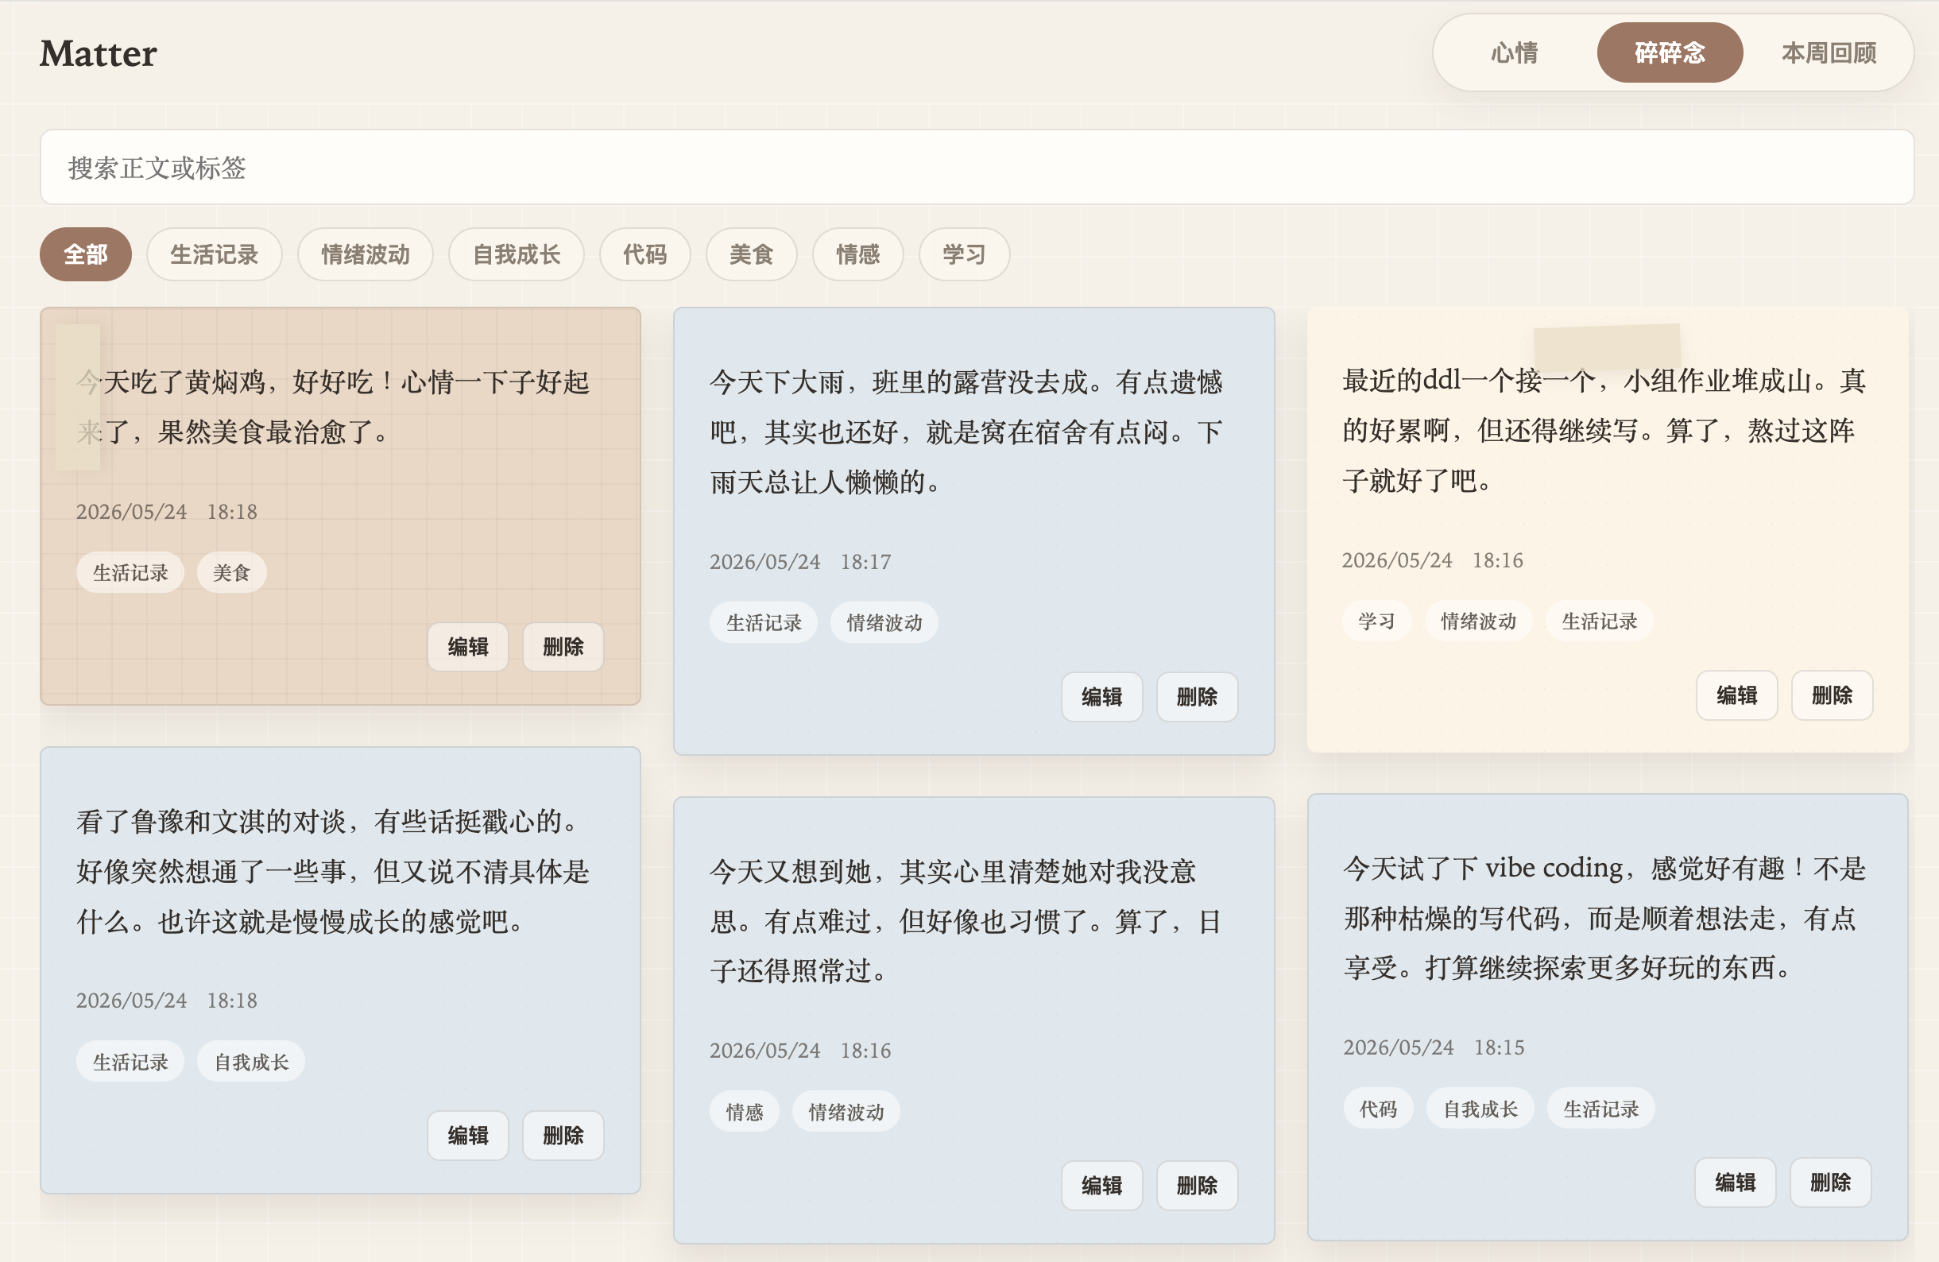The height and width of the screenshot is (1262, 1939).
Task: Click the Matter logo title
Action: pyautogui.click(x=99, y=54)
